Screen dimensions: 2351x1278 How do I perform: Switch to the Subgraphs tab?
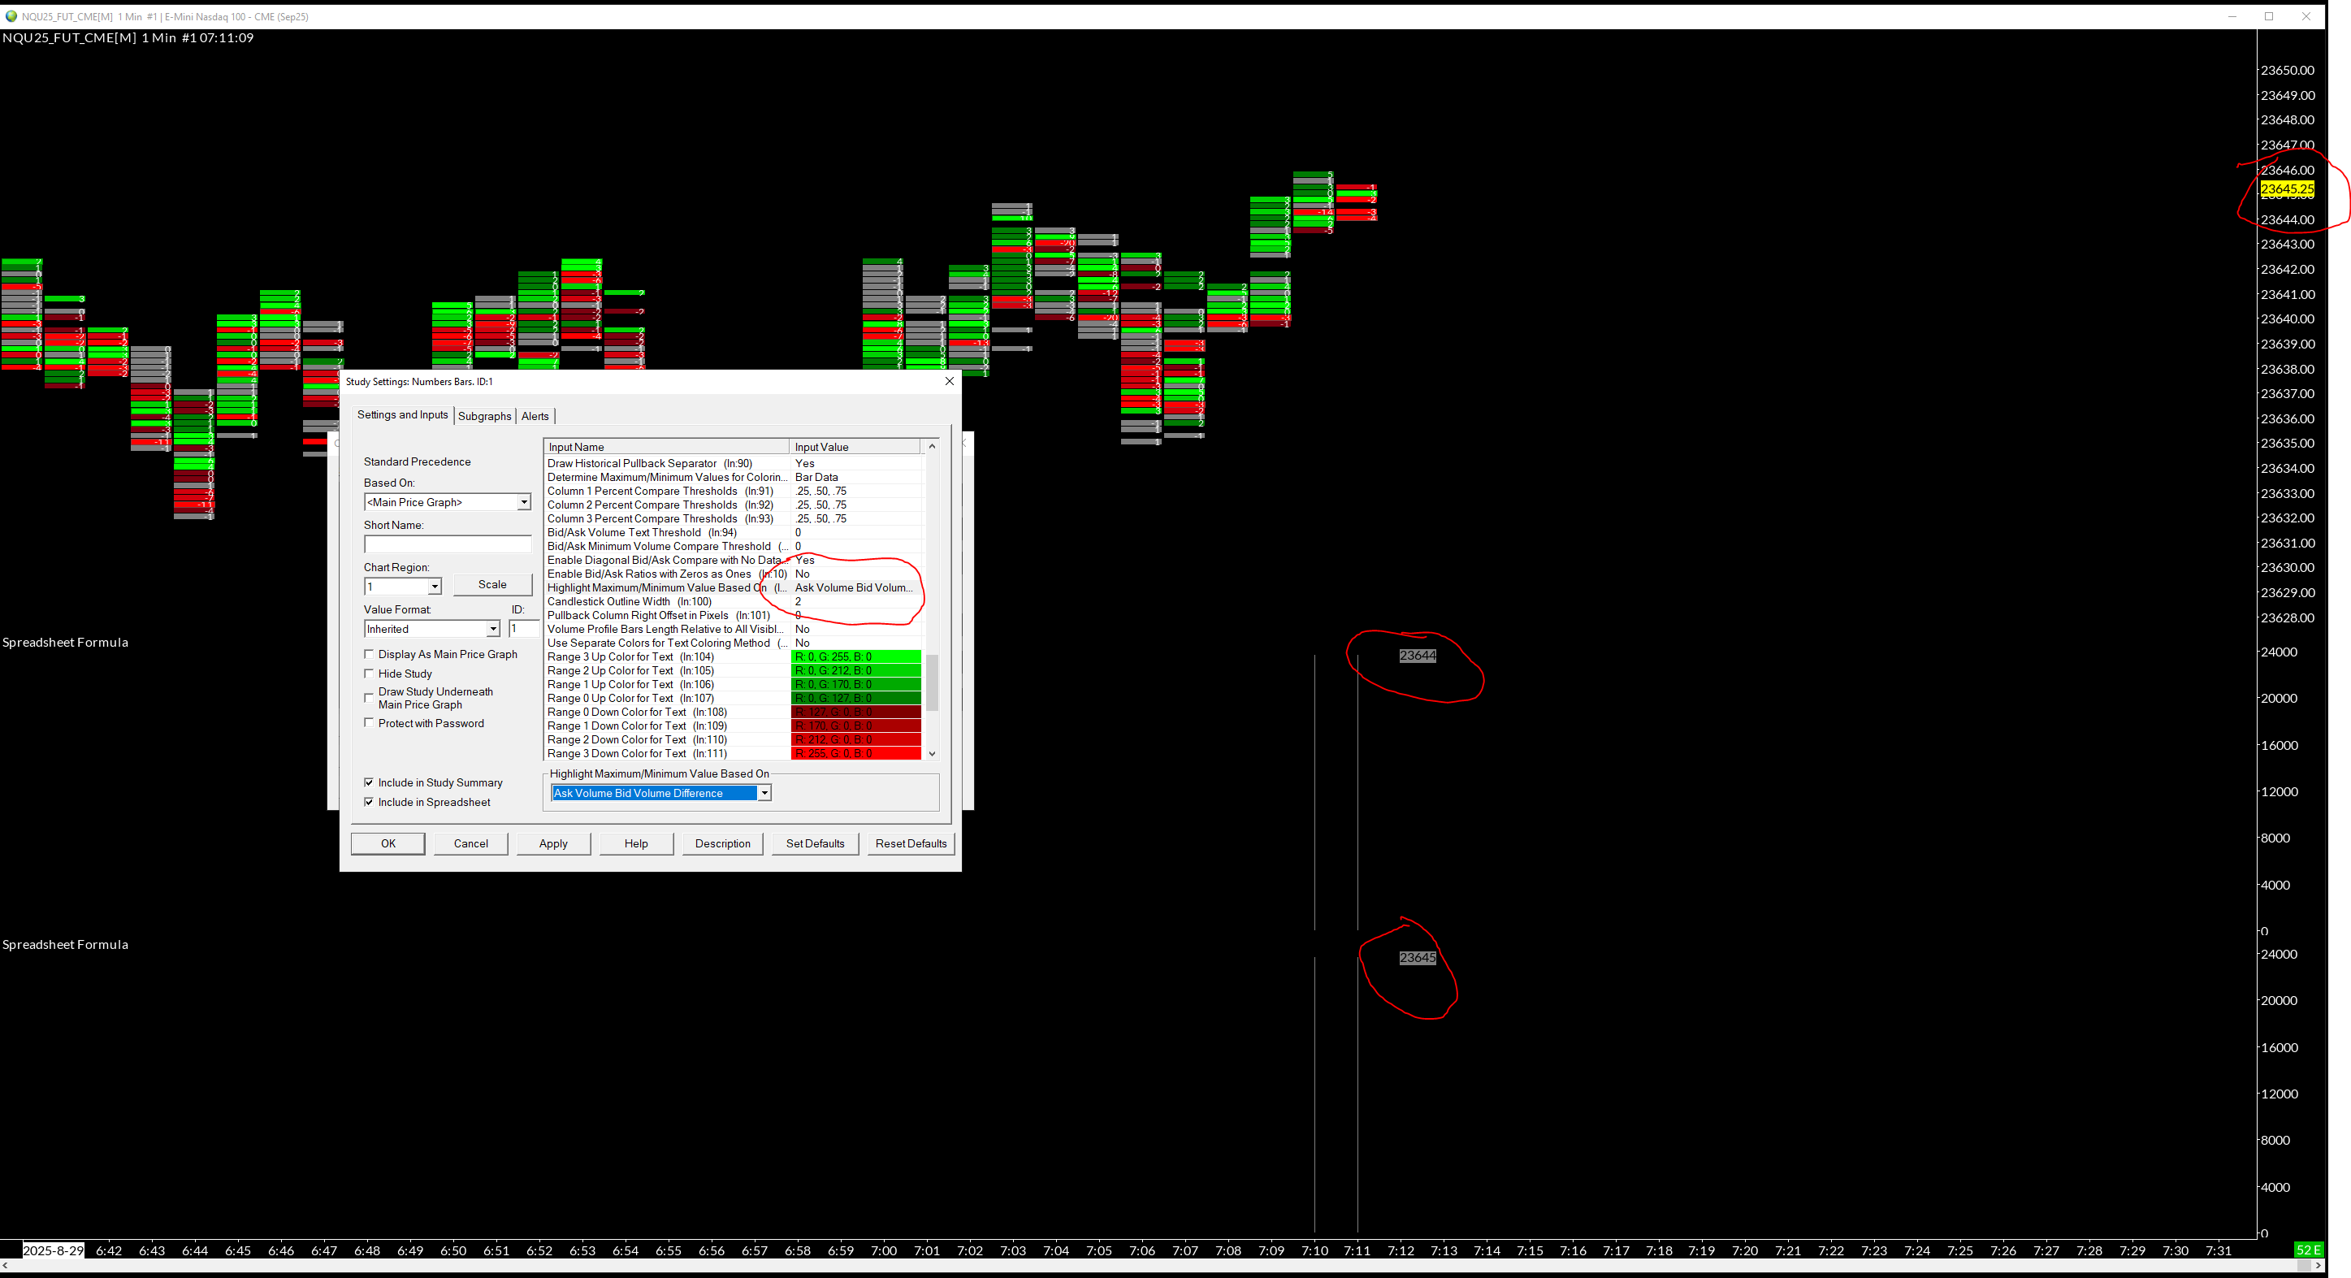pyautogui.click(x=485, y=416)
